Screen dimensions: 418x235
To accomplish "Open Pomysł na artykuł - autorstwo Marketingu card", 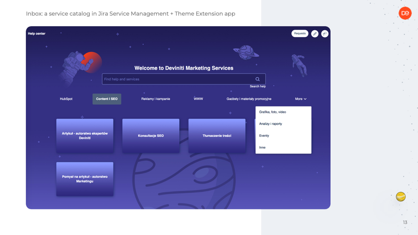I will [x=85, y=179].
